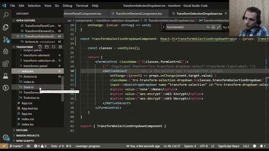269x151 pixels.
Task: Toggle Use Regular Expression in find widget
Action: tap(219, 27)
